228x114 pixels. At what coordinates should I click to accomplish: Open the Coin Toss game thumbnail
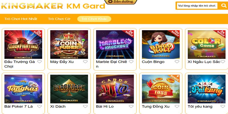[x=161, y=89]
